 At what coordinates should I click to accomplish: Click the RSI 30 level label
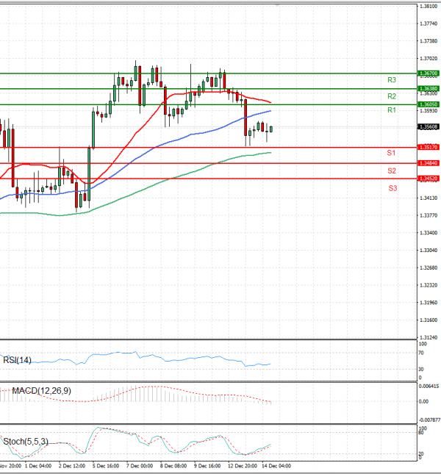point(421,369)
